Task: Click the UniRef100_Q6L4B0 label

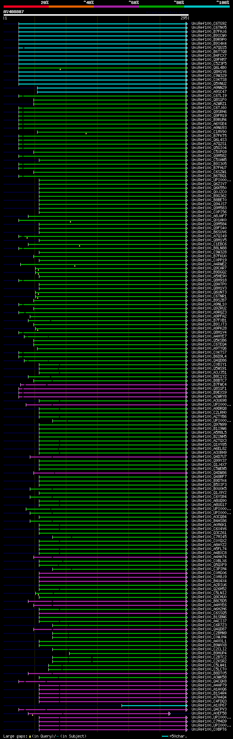Action: click(209, 68)
